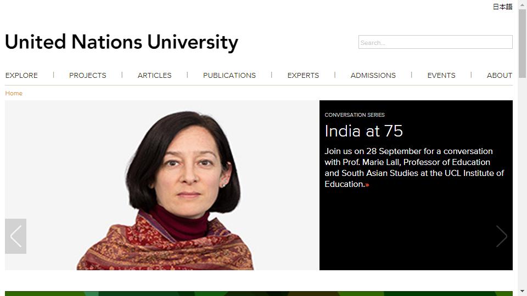Show the previous carousel slide

[x=15, y=236]
